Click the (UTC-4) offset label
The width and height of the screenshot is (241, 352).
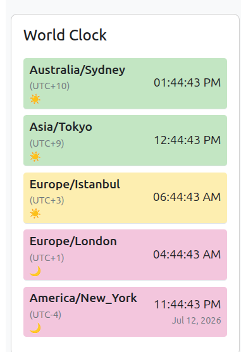(x=46, y=315)
